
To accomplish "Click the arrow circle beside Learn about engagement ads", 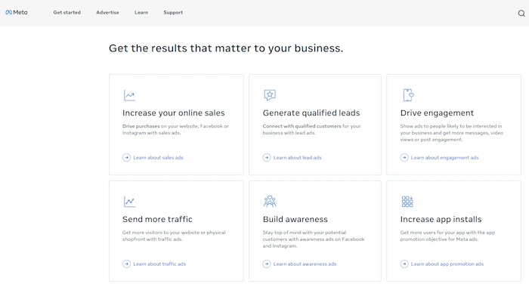I will tap(404, 158).
